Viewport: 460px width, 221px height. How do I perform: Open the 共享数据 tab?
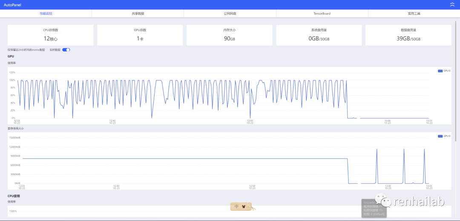(138, 14)
